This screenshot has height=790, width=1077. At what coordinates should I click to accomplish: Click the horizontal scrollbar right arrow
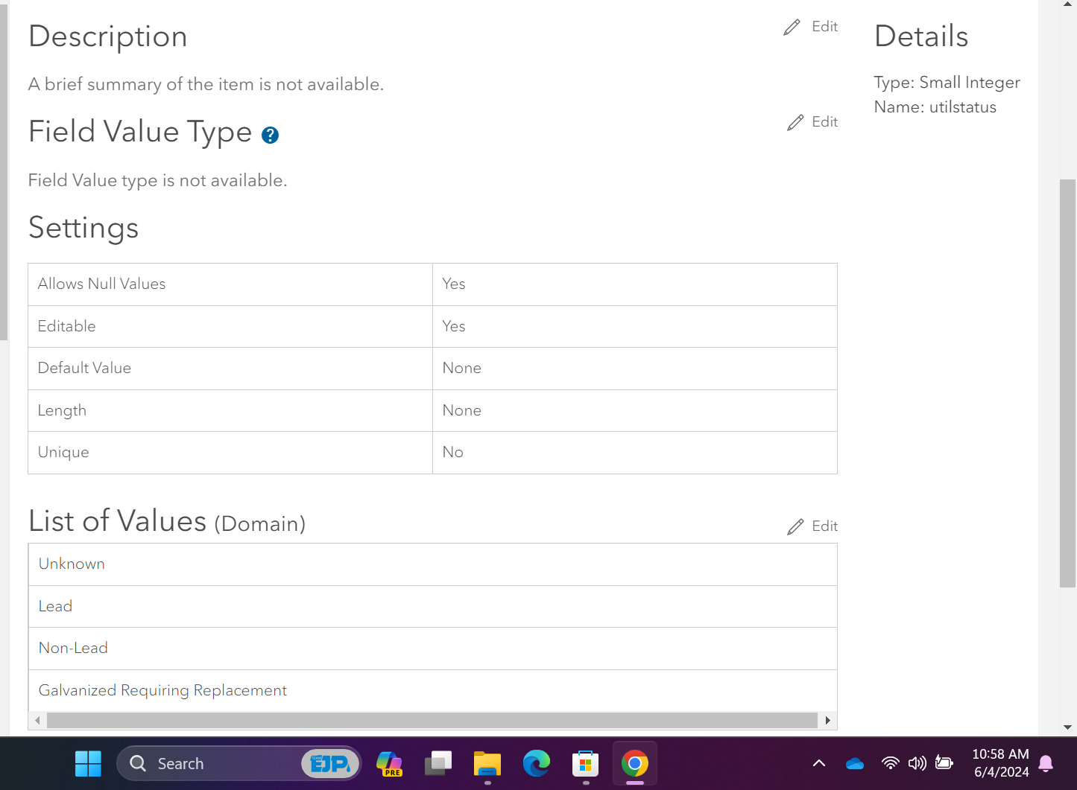coord(827,720)
